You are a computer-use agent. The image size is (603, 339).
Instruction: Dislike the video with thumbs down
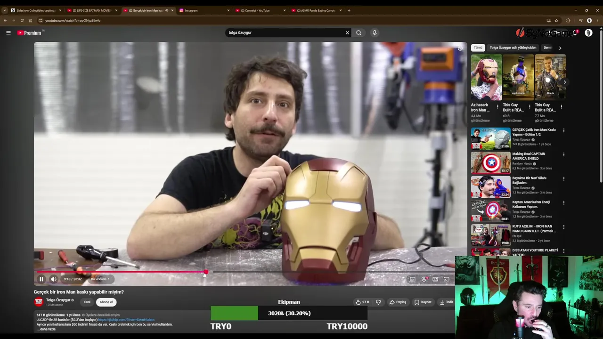point(378,302)
